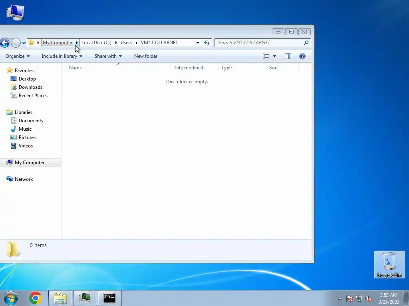Open the Documents library
This screenshot has height=306, width=409.
coord(31,121)
